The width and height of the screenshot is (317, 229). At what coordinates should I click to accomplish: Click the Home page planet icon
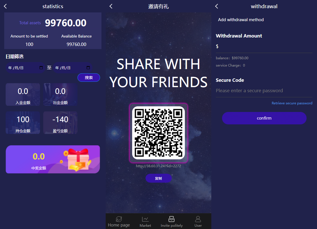click(x=119, y=219)
